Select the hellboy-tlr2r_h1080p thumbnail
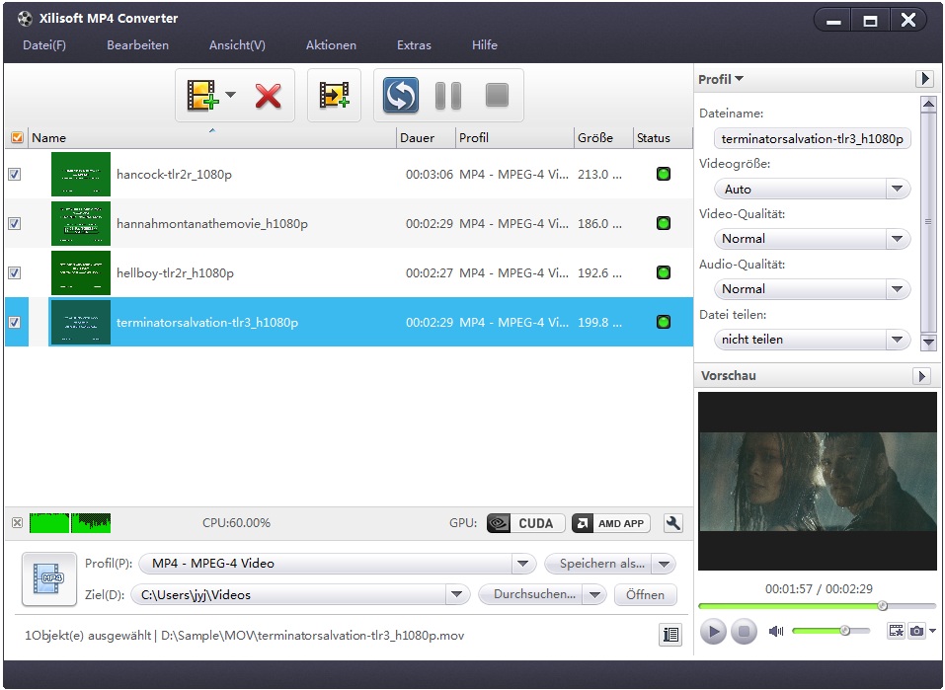Image resolution: width=945 pixels, height=690 pixels. tap(81, 273)
